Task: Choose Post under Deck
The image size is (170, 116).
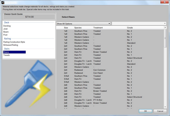Action: click(x=5, y=35)
